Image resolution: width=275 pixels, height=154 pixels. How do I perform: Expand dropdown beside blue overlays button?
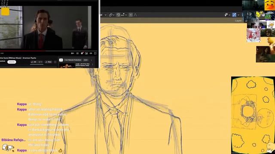pos(238,15)
